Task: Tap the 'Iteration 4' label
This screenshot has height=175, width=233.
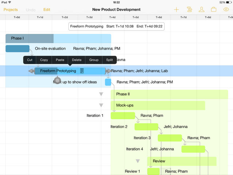Action: 134,149
